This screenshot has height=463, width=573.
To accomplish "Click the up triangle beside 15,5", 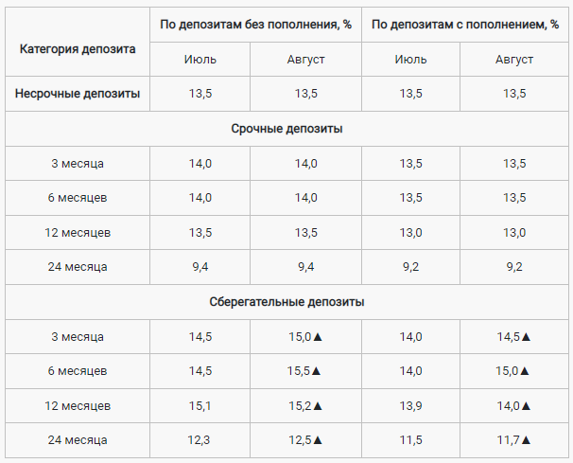I will pos(319,371).
